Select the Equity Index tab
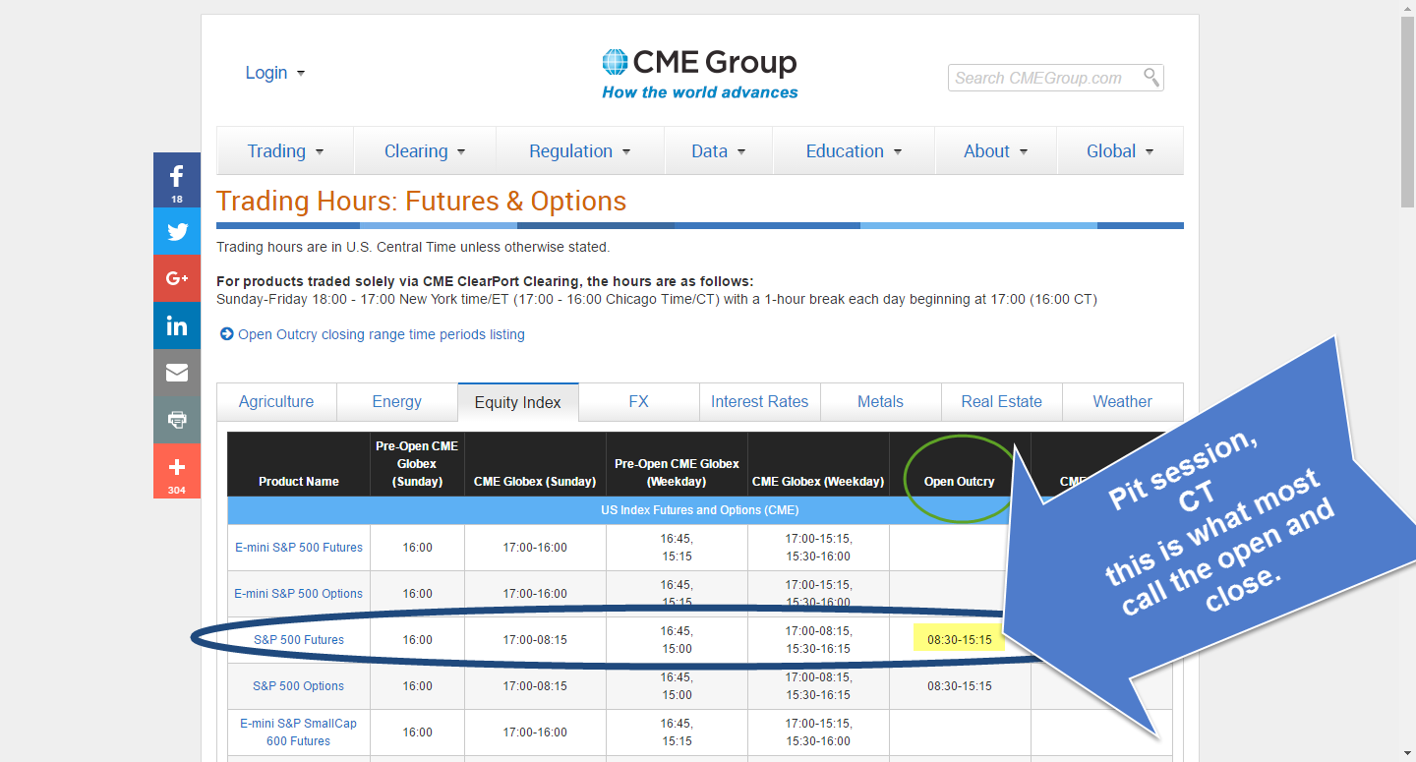 (x=518, y=402)
